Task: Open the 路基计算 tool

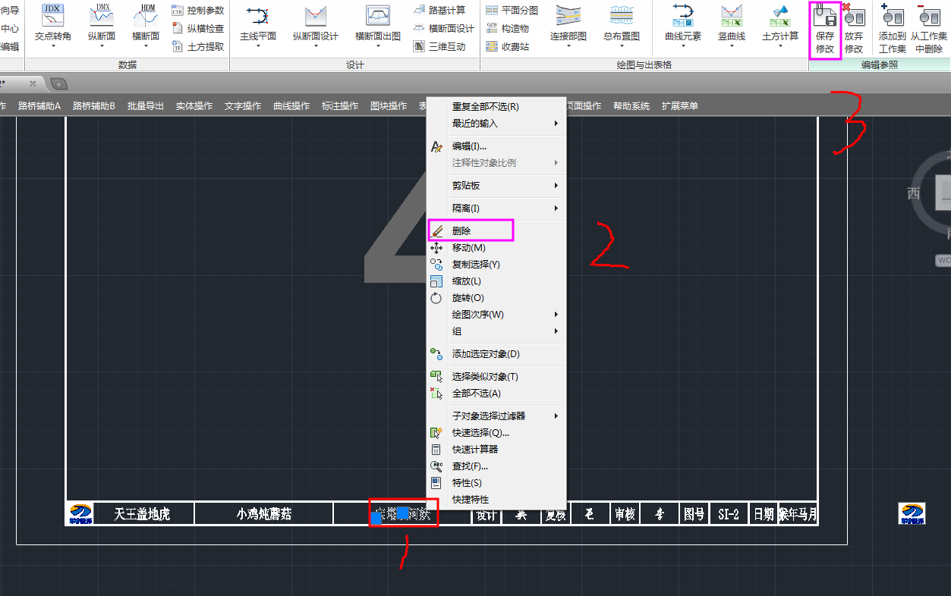Action: coord(439,10)
